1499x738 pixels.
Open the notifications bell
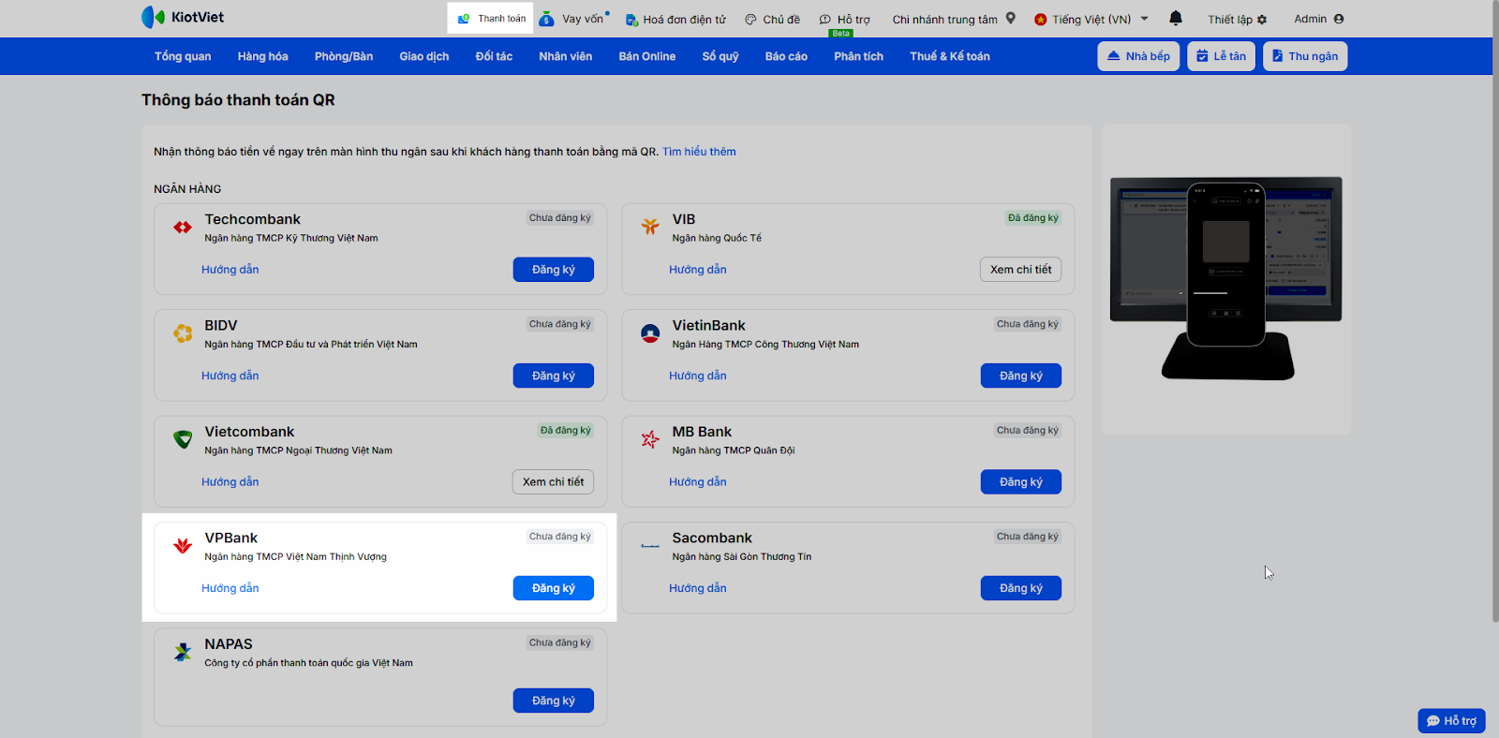[x=1176, y=18]
